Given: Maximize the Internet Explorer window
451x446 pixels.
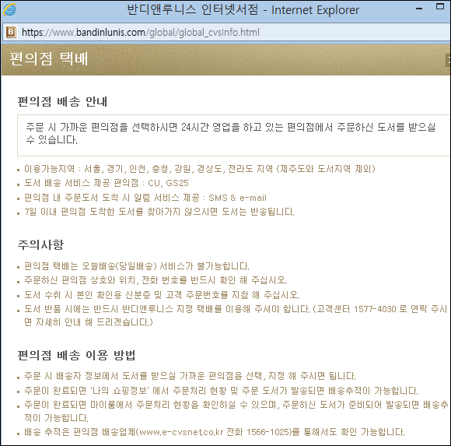Looking at the screenshot, I should click(440, 7).
